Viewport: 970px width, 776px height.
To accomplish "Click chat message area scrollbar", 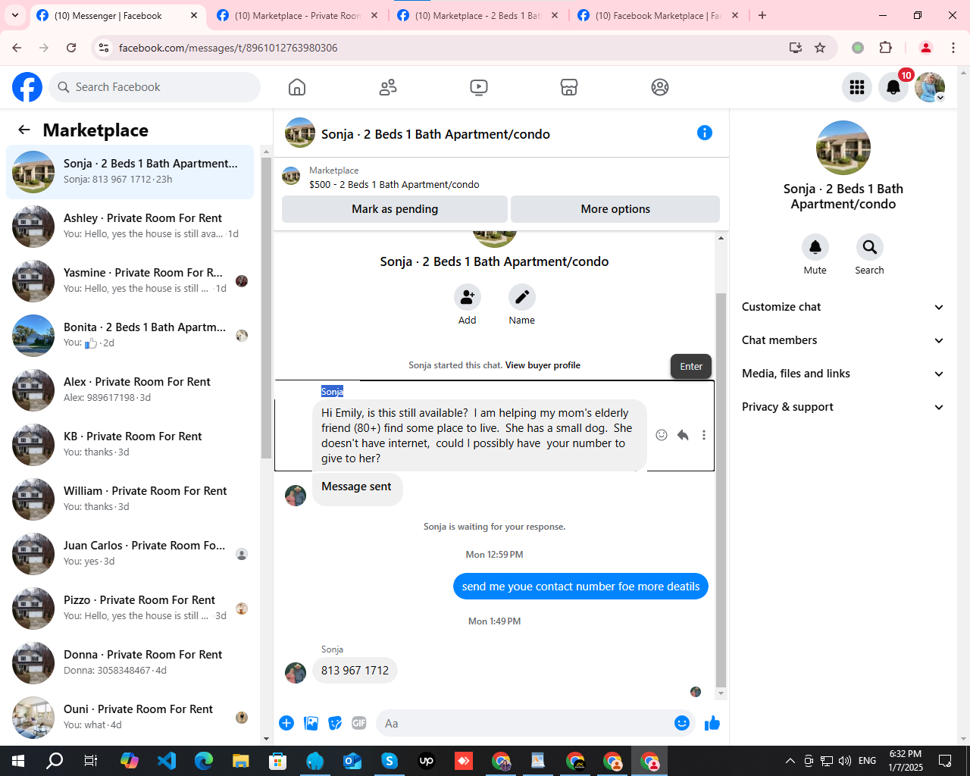I will (721, 489).
